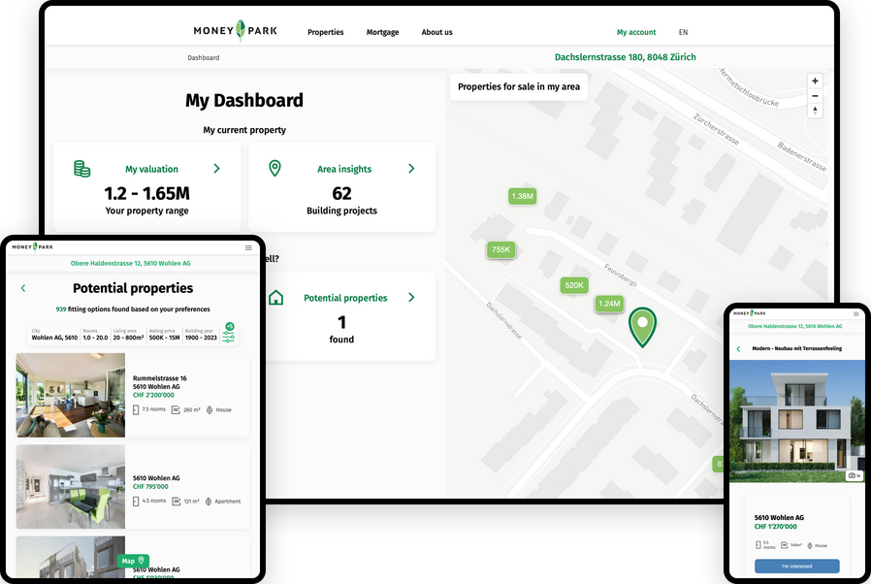Click the MoneyPark logo on the tablet

pyautogui.click(x=33, y=246)
